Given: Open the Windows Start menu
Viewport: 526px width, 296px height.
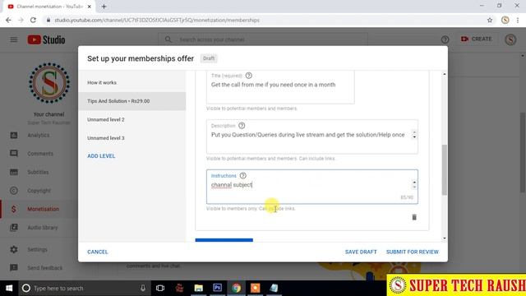Looking at the screenshot, I should tap(9, 288).
